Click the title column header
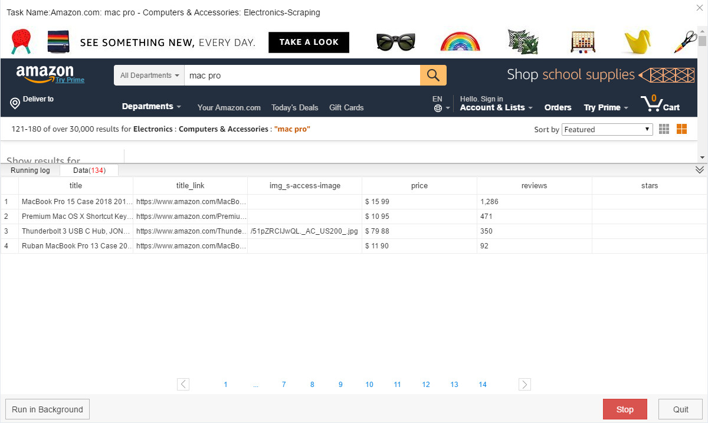Screen dimensions: 708x423 [x=76, y=185]
